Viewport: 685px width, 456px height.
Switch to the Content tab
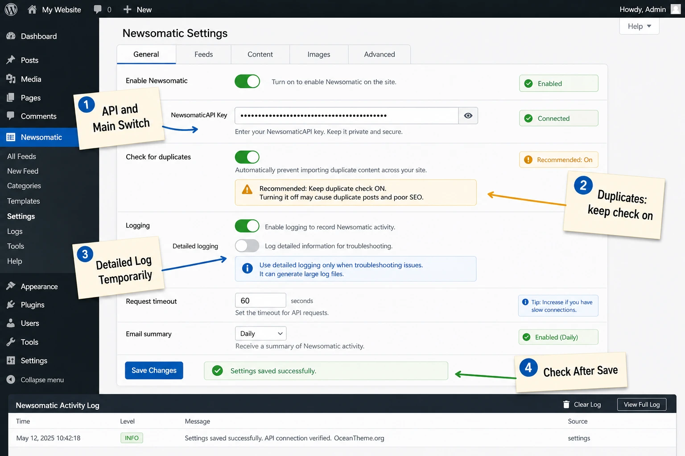pos(260,54)
